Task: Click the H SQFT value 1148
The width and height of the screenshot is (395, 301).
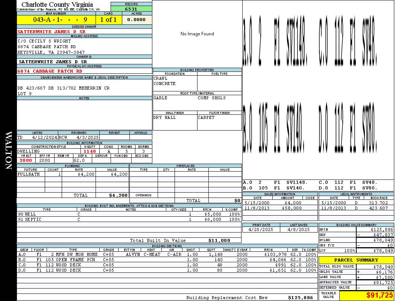Action: pos(90,151)
